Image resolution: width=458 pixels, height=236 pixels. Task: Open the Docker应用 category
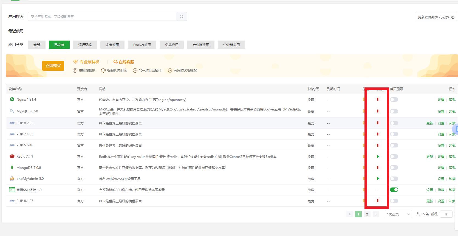pyautogui.click(x=142, y=45)
